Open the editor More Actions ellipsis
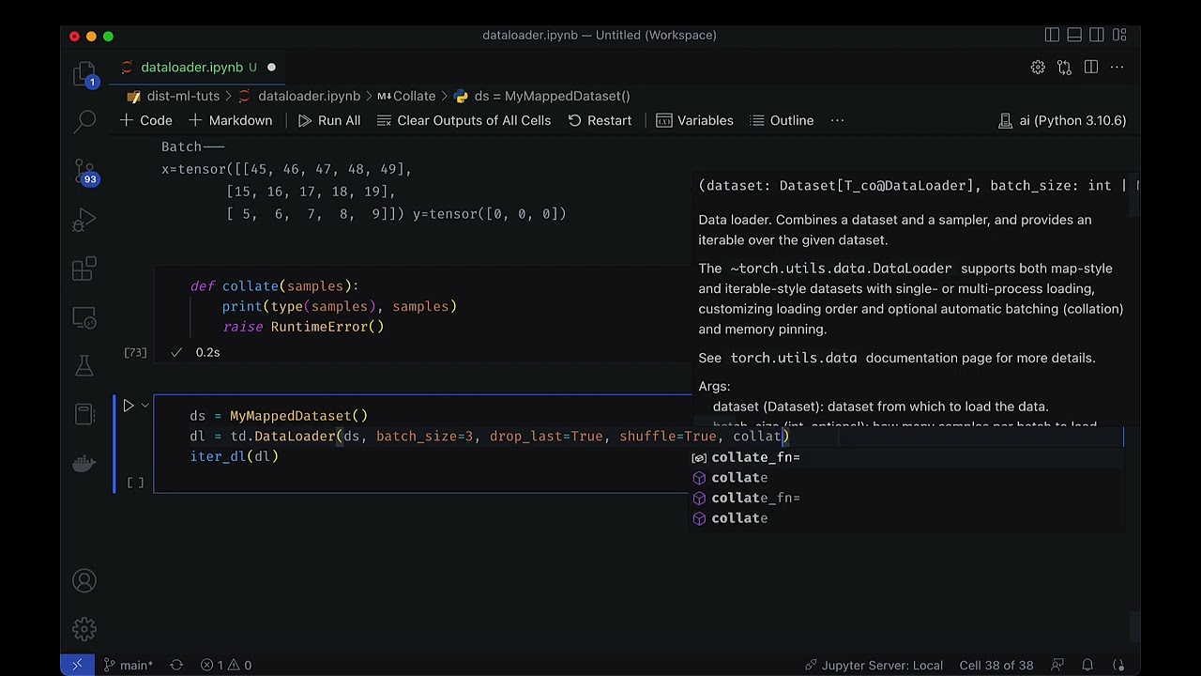This screenshot has height=676, width=1201. click(x=1117, y=68)
